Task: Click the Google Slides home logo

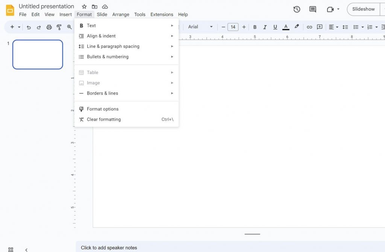Action: click(10, 10)
